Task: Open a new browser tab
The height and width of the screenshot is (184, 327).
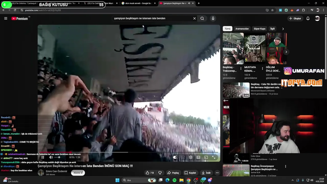Action: click(198, 3)
